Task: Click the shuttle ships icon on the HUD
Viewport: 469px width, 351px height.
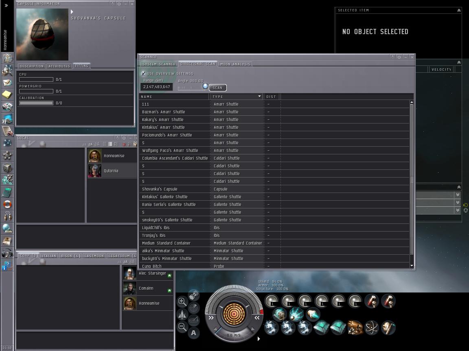Action: point(182,314)
